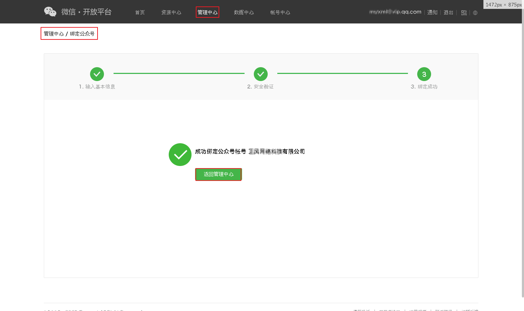Click step 2 security verification checkmark
The height and width of the screenshot is (311, 524).
pyautogui.click(x=261, y=74)
